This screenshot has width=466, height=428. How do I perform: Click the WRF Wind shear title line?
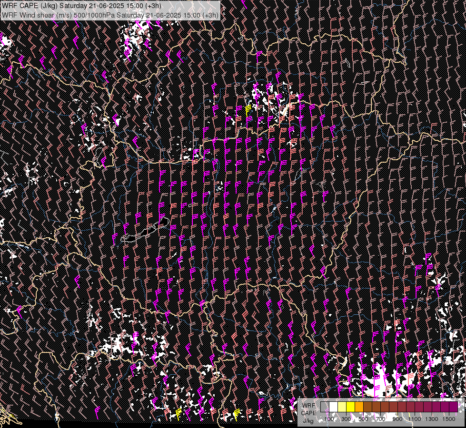point(110,15)
